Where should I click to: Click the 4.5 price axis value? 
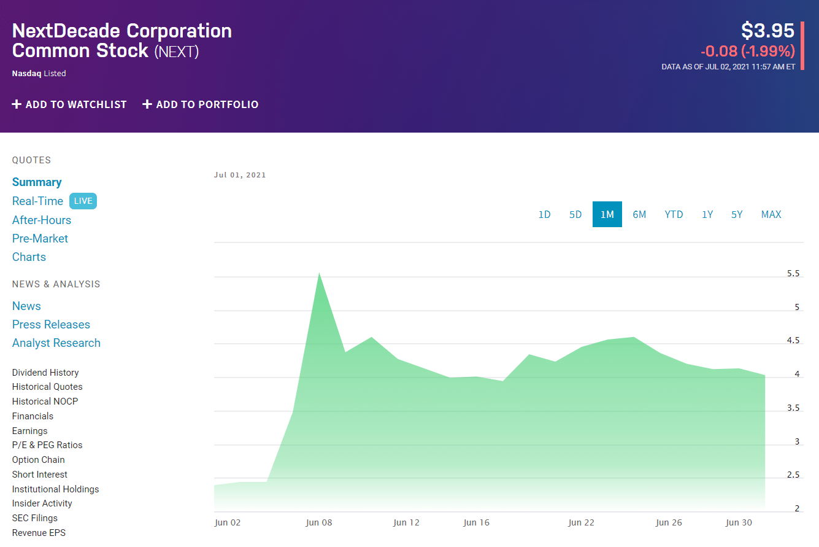coord(793,341)
